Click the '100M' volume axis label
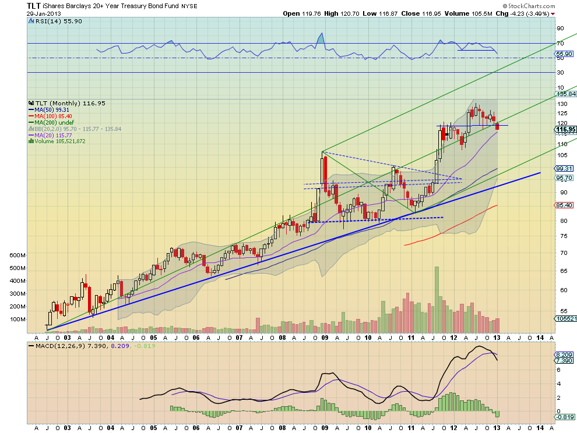 (17, 319)
